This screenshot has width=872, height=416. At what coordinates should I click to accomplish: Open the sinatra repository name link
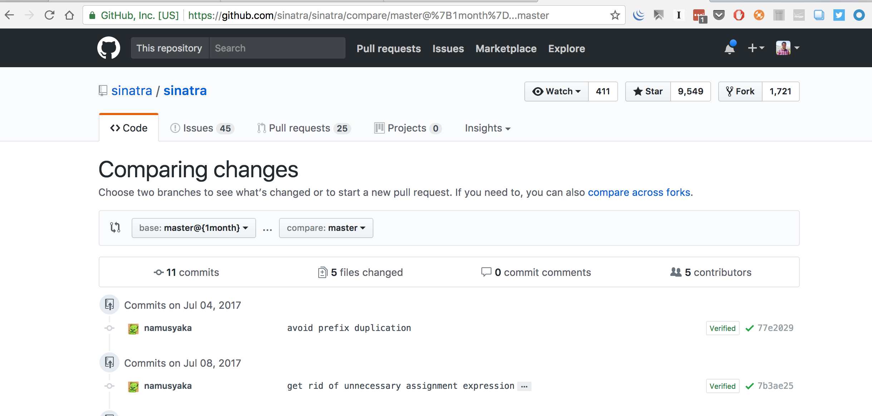click(185, 91)
